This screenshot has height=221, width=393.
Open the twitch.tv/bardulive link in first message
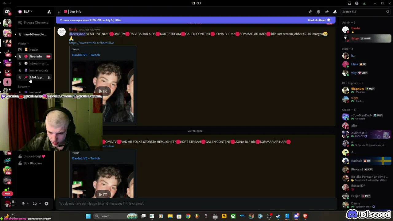(91, 43)
